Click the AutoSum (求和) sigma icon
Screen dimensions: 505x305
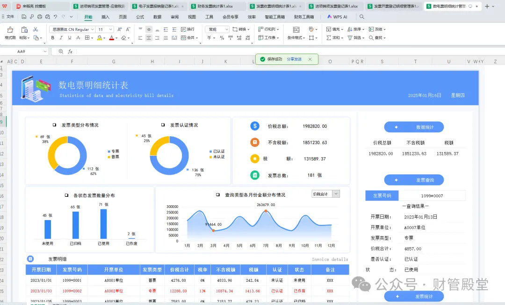point(329,38)
